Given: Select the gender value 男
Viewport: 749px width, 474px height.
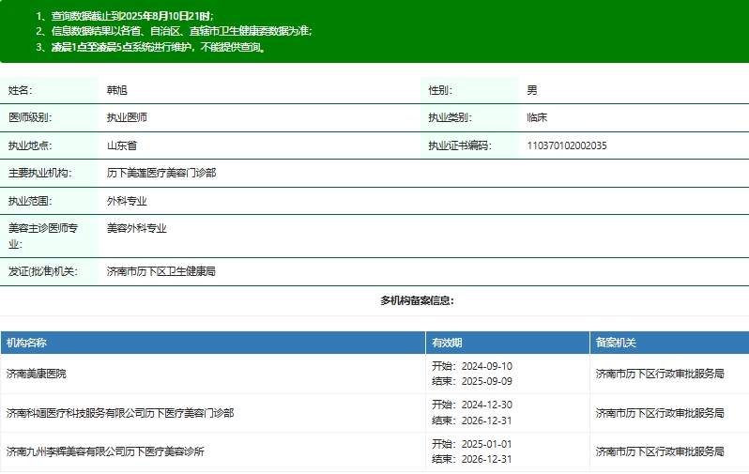Looking at the screenshot, I should coord(532,90).
